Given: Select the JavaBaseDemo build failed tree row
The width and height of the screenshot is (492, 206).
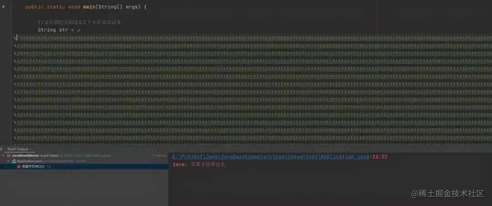Looking at the screenshot, I should (x=84, y=155).
